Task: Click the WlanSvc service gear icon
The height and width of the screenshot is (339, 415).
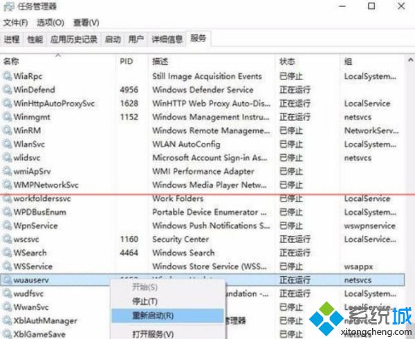Action: coord(7,144)
